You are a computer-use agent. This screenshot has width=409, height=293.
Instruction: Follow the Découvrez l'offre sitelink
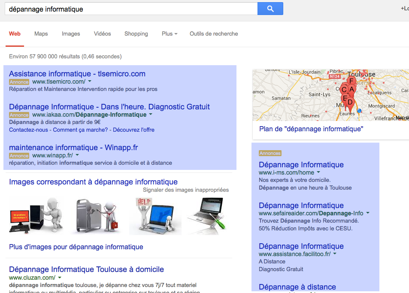click(x=133, y=130)
